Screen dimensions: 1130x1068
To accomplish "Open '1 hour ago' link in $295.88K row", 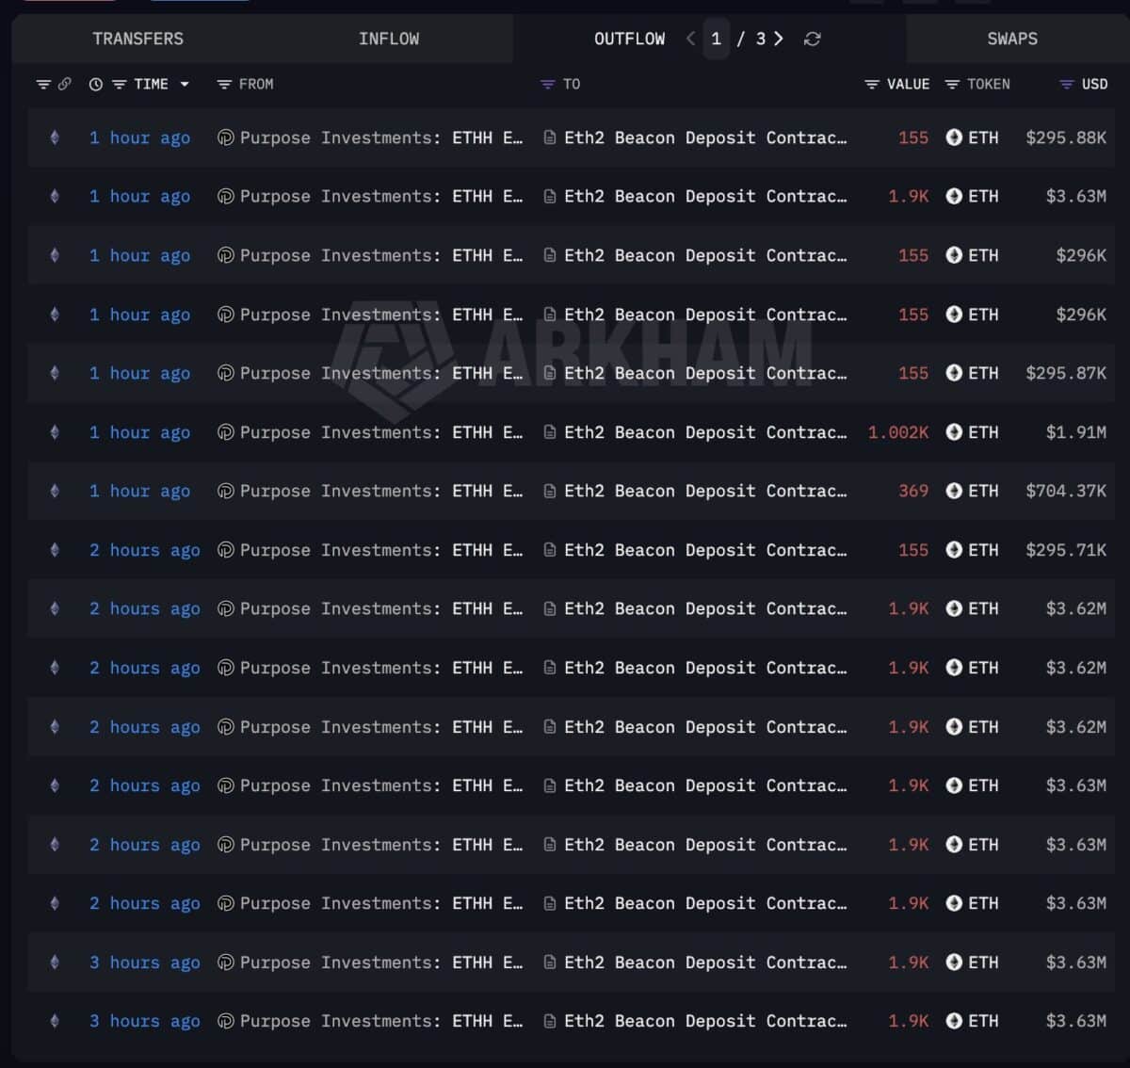I will point(139,138).
